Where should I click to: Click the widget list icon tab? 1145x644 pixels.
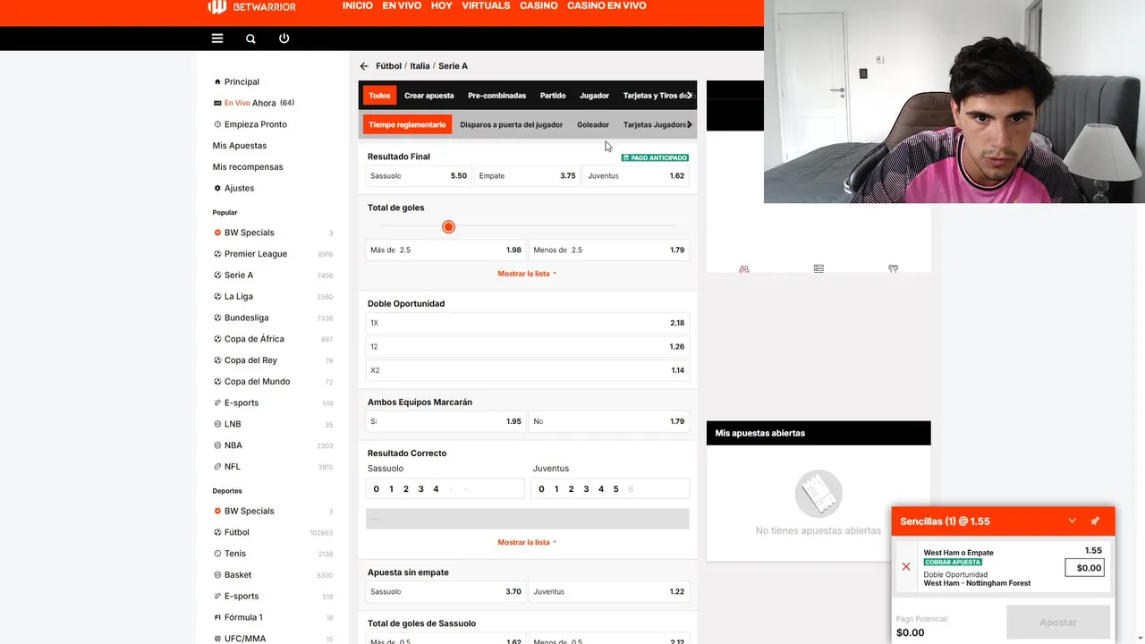[x=818, y=268]
